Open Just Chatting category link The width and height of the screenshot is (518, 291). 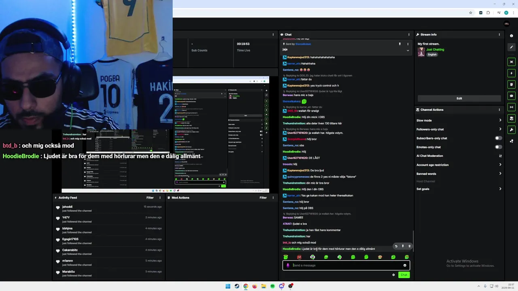pos(435,49)
